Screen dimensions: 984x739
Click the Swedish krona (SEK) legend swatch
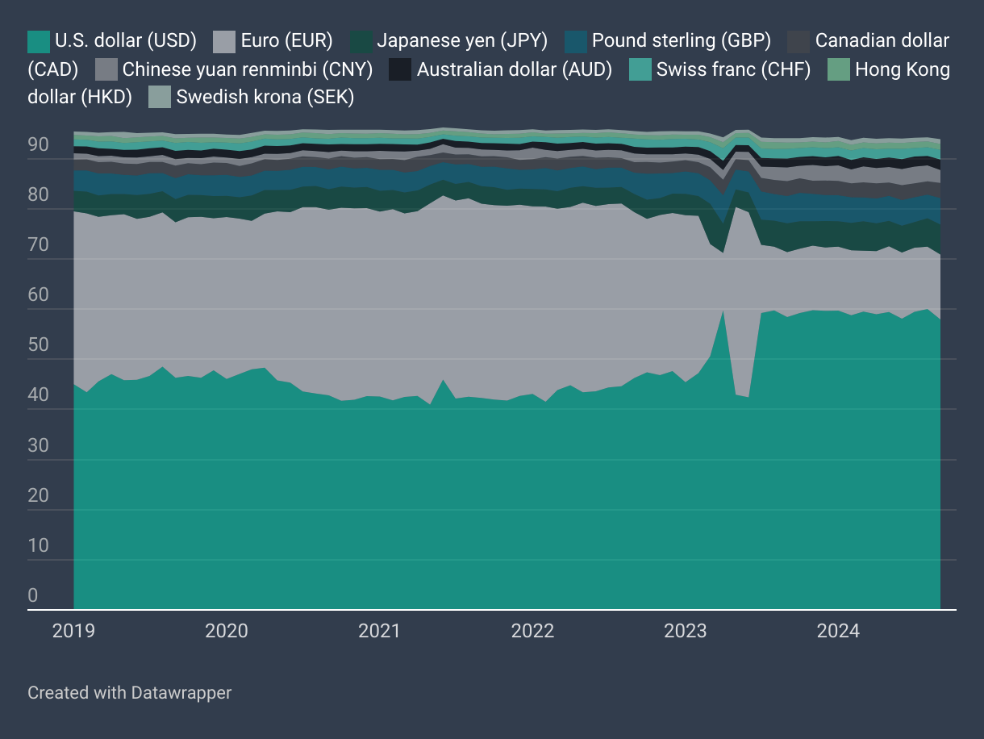coord(161,98)
